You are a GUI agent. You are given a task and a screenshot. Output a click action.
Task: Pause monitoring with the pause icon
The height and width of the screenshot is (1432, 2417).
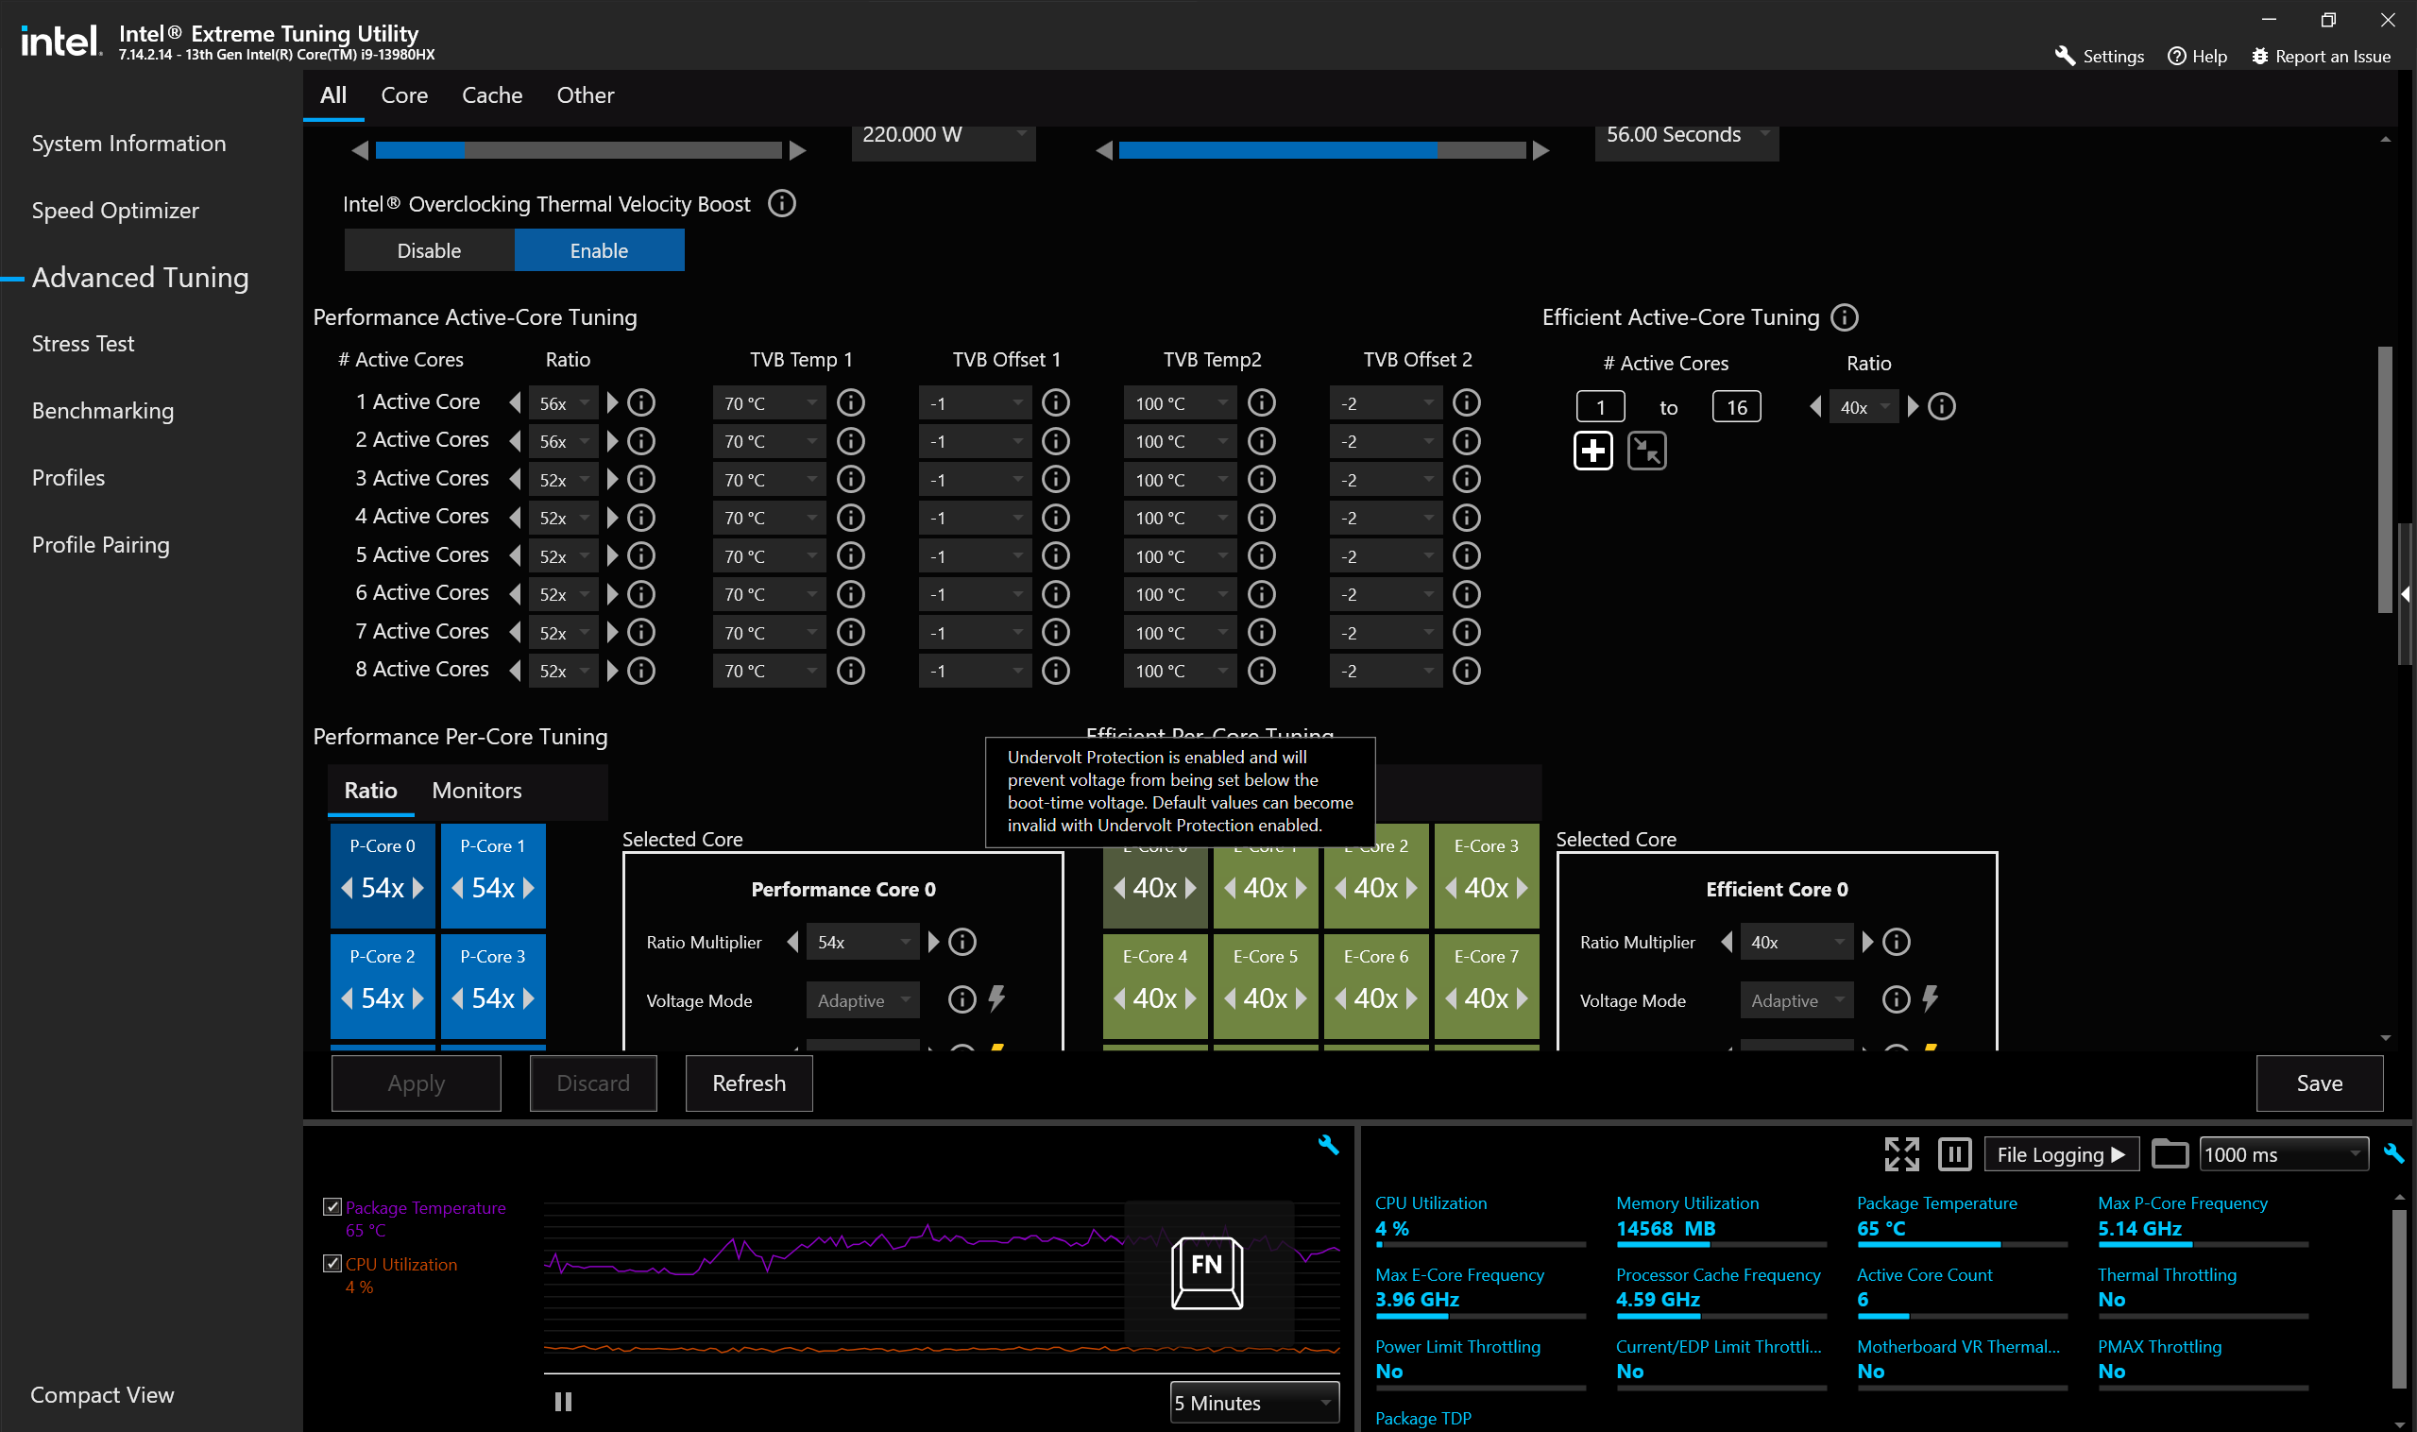(x=1954, y=1154)
